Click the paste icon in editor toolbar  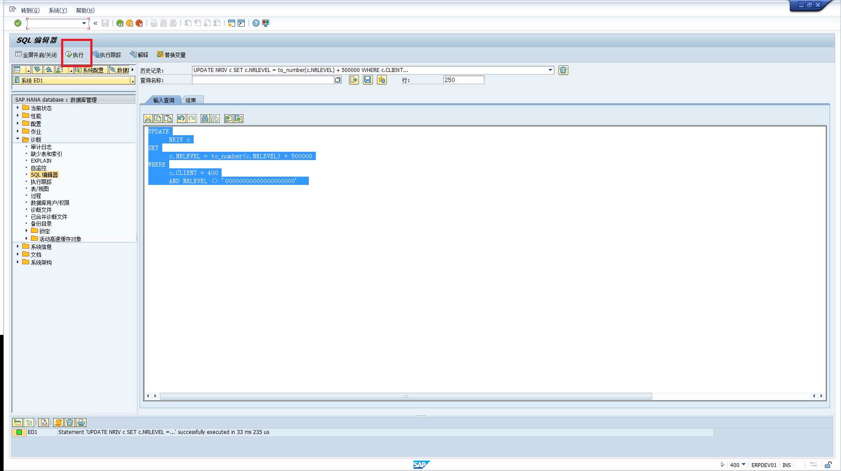(168, 119)
